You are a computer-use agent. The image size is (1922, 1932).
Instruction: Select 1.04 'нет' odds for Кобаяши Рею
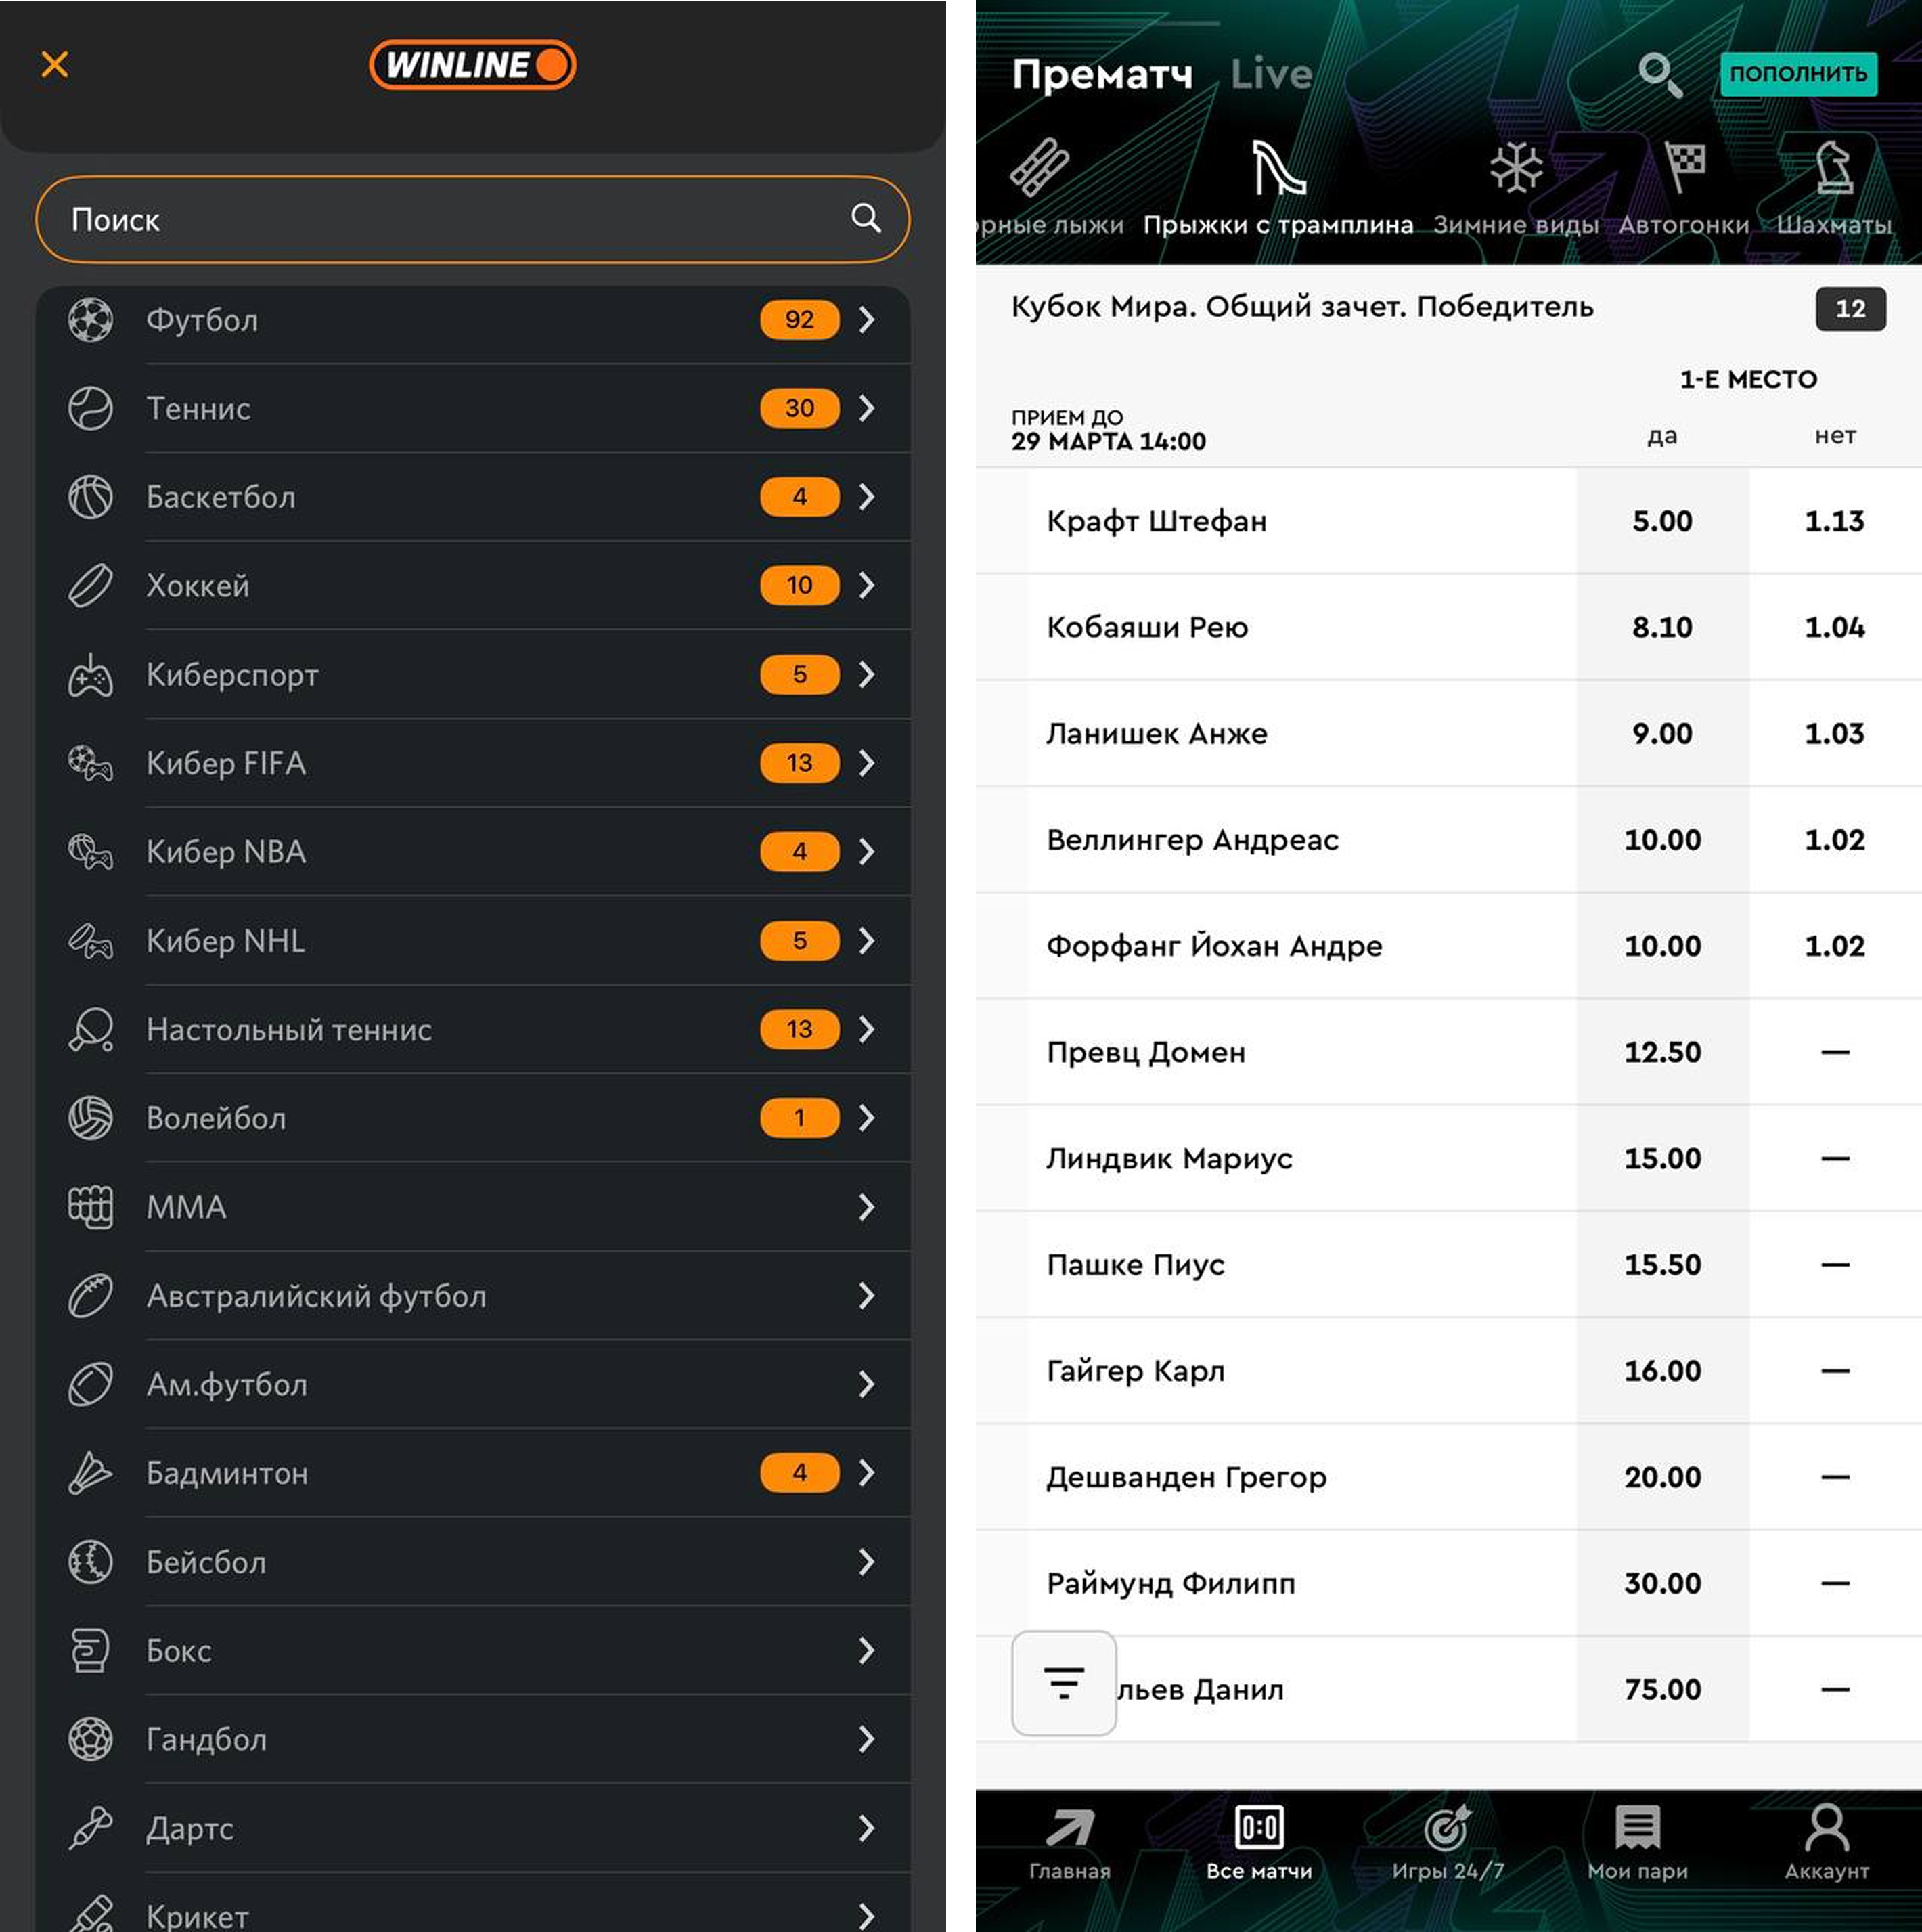click(1834, 628)
